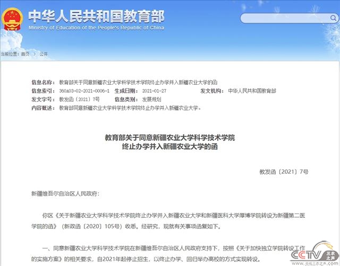
Task: Click the 中华人民共和国教育部 site title
Action: [x=96, y=16]
